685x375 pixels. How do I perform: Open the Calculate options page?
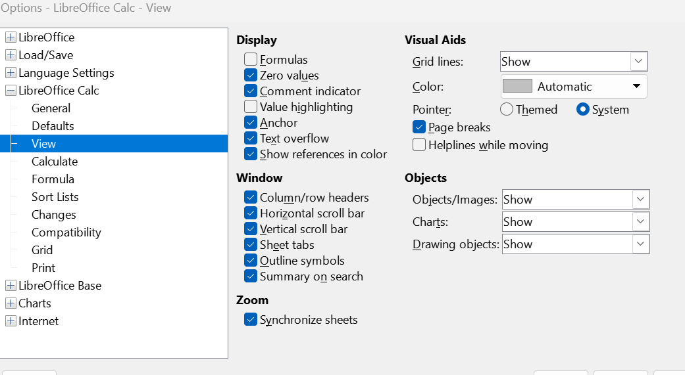[55, 162]
